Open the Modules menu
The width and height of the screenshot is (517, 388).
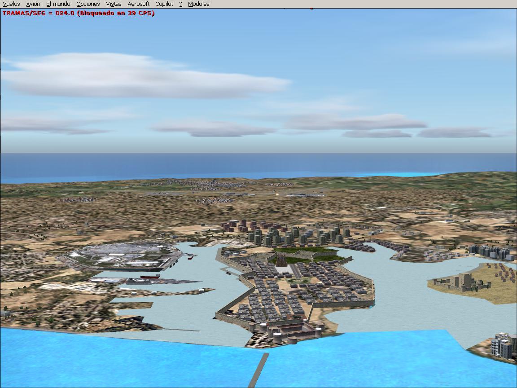point(198,4)
